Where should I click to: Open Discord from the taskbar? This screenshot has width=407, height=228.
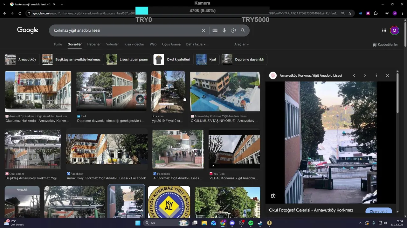point(232,223)
